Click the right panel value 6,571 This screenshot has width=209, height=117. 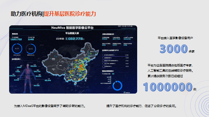click(x=115, y=45)
